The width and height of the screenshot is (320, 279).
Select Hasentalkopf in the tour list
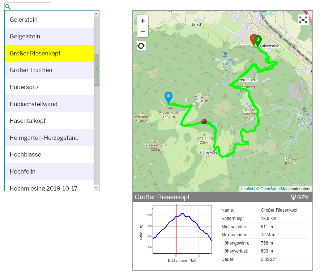pos(49,121)
